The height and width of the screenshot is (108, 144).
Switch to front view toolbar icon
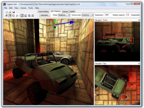(x=29, y=16)
